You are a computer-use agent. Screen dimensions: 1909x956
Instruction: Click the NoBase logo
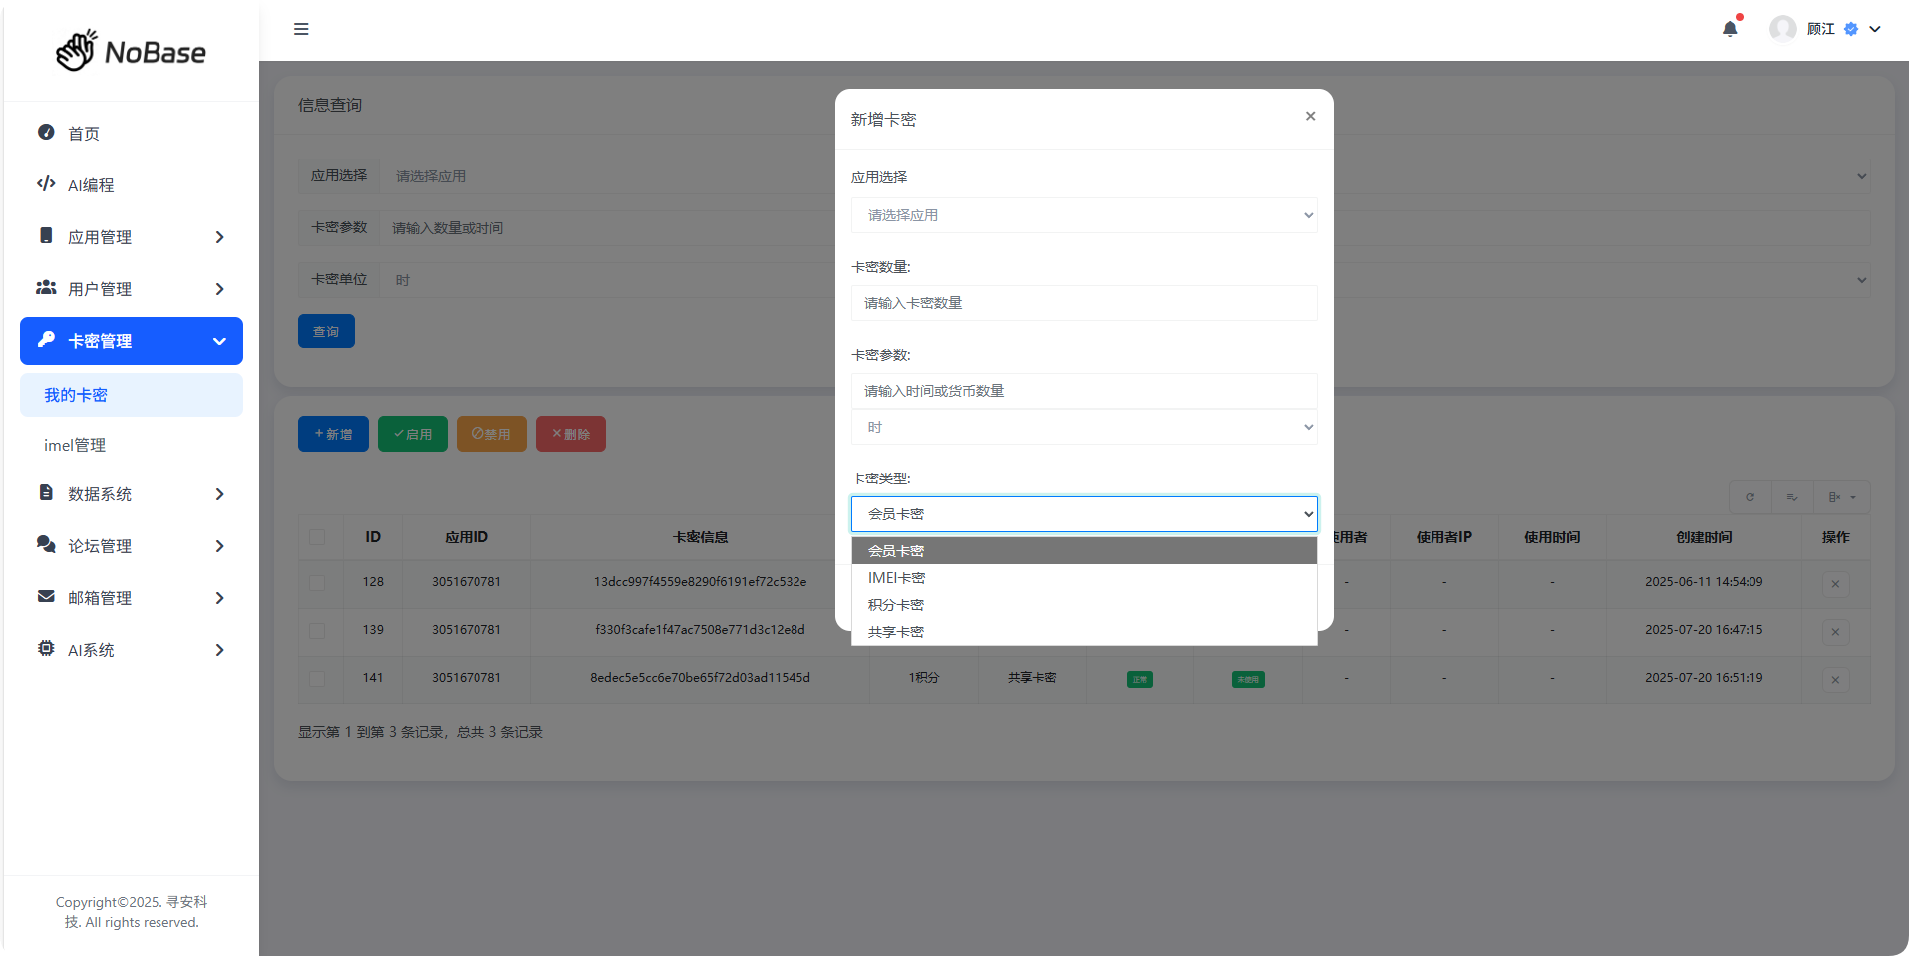pos(131,51)
